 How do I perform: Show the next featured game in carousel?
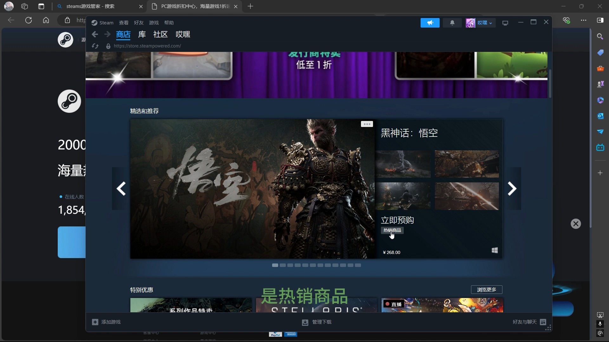point(512,189)
